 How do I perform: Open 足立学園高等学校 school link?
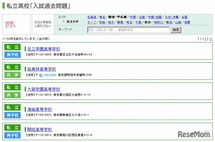pos(44,49)
